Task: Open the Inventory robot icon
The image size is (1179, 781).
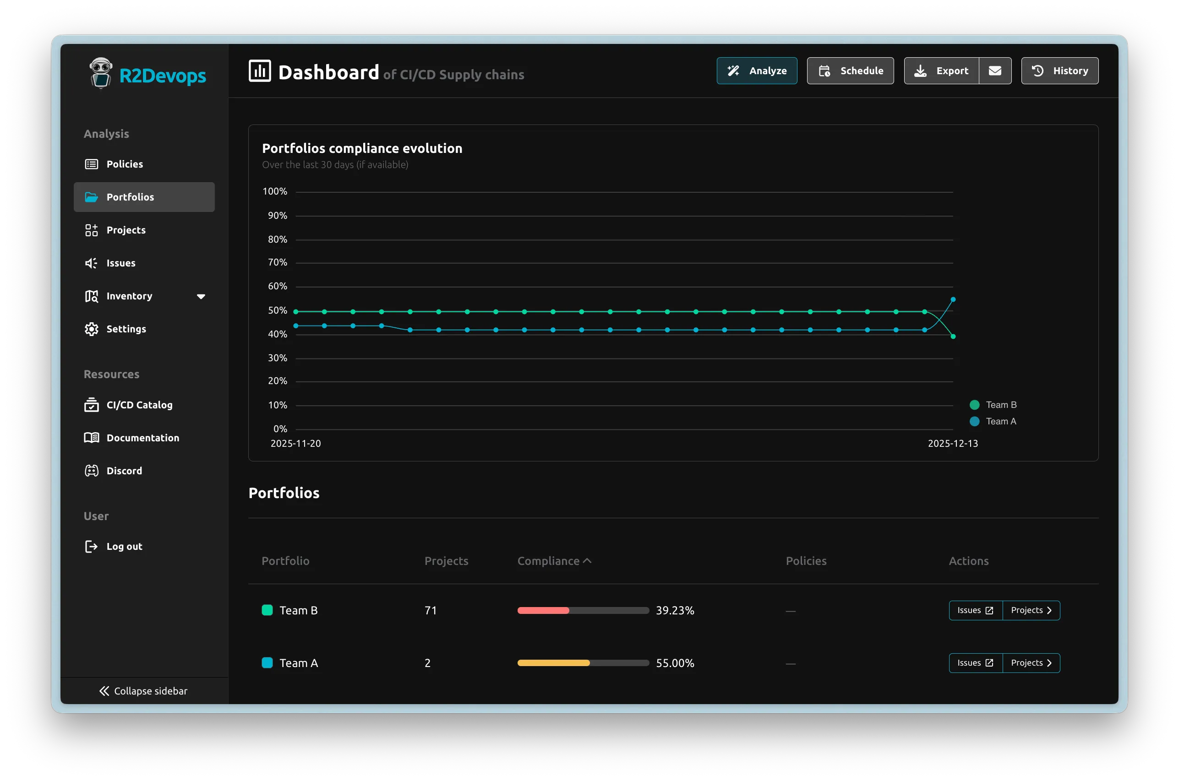Action: [91, 296]
